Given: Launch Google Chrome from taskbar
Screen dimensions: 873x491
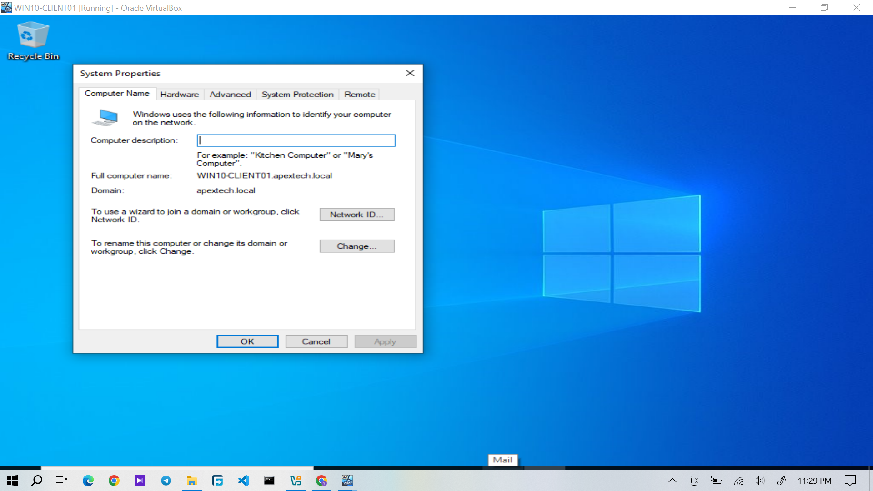Looking at the screenshot, I should (114, 481).
